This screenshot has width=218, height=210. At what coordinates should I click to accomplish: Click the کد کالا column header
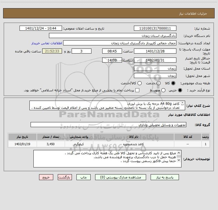click(x=188, y=137)
